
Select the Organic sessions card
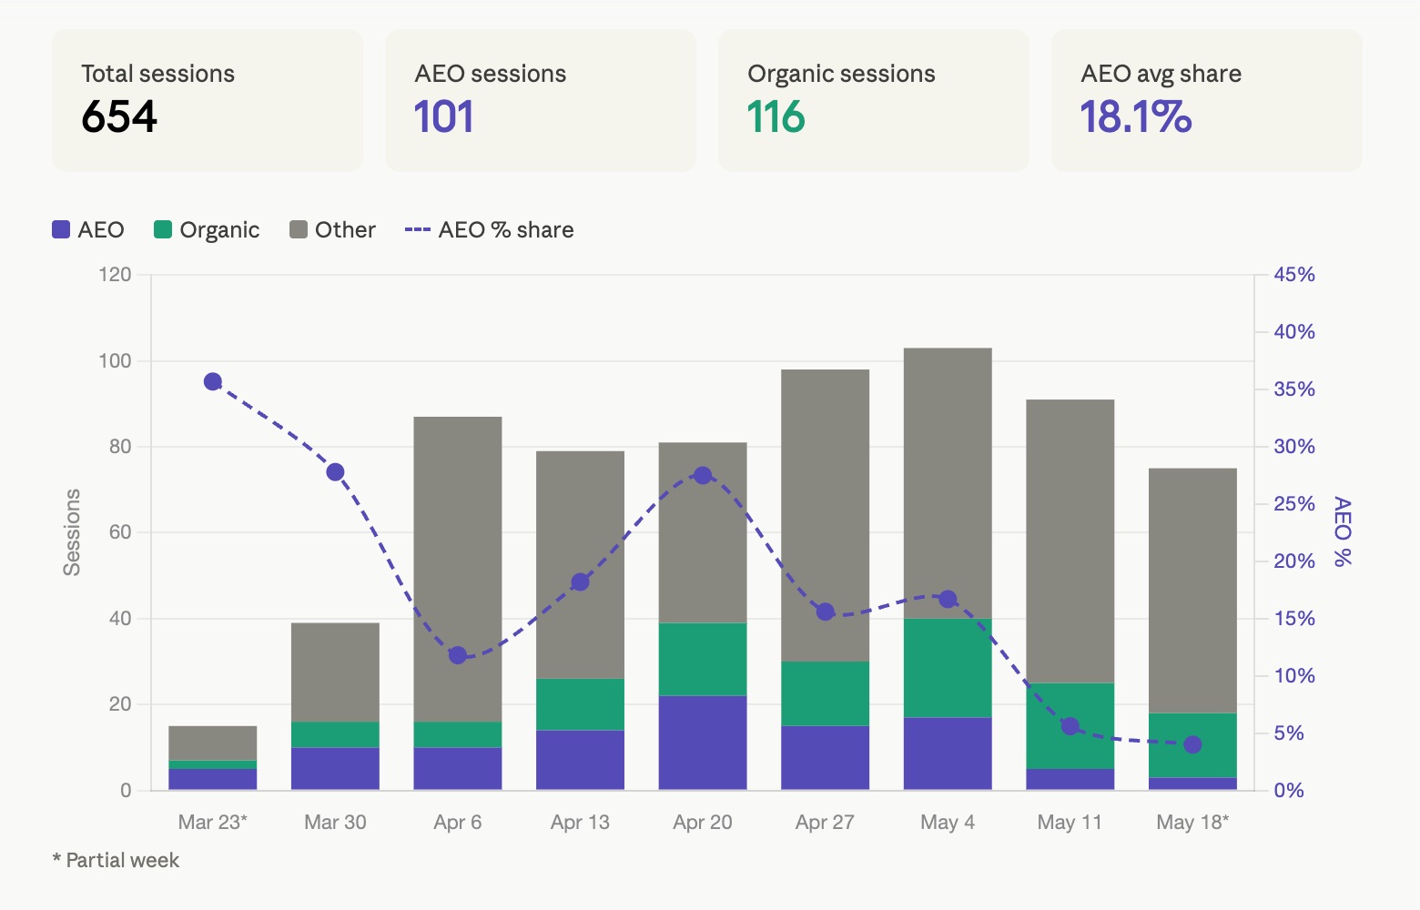coord(874,100)
